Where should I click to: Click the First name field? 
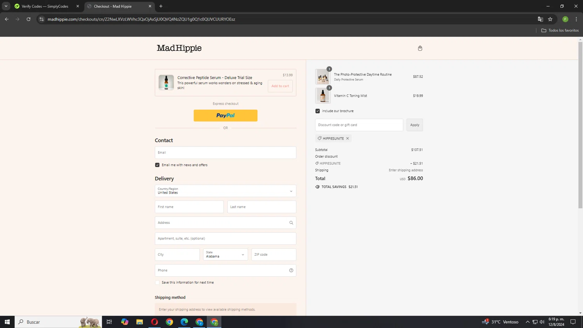point(189,207)
